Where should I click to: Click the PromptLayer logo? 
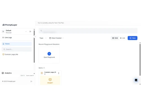pyautogui.click(x=10, y=25)
